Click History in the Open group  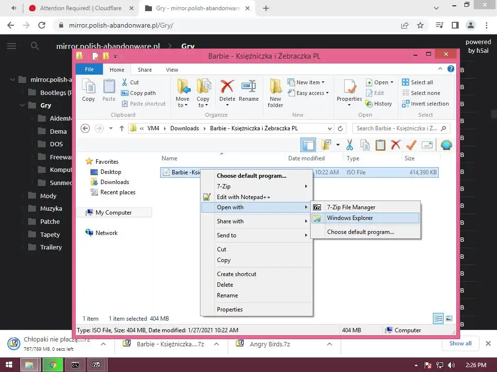[379, 104]
